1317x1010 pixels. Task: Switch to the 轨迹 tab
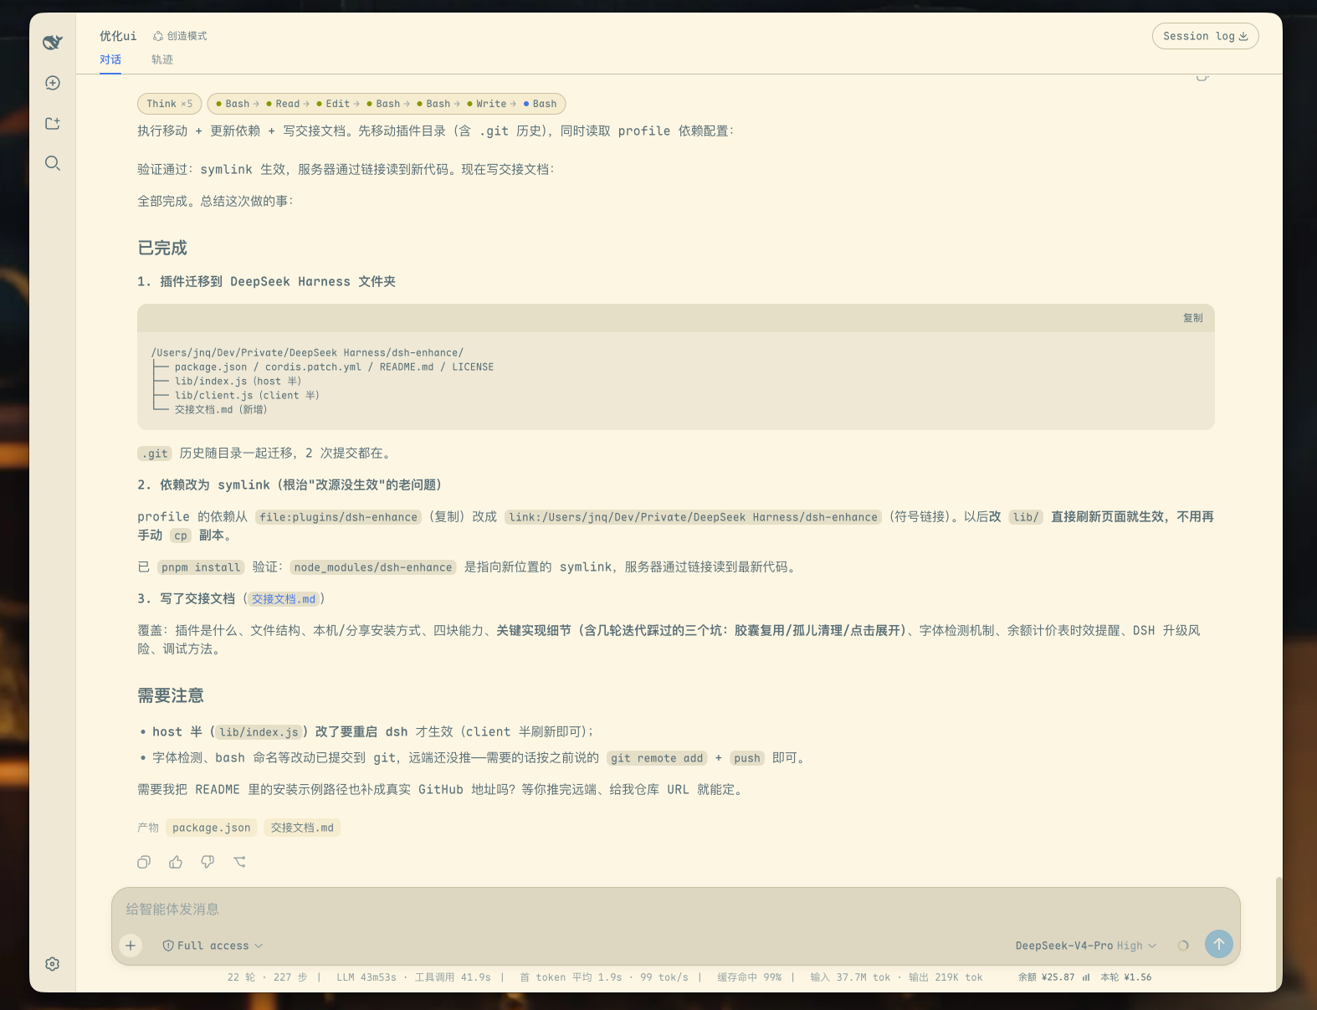coord(162,59)
